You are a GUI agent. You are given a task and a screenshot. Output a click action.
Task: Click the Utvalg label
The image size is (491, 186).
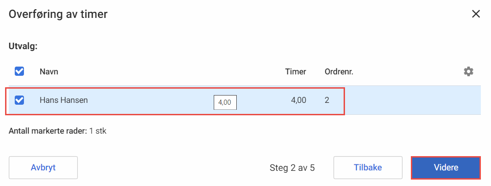pyautogui.click(x=23, y=47)
